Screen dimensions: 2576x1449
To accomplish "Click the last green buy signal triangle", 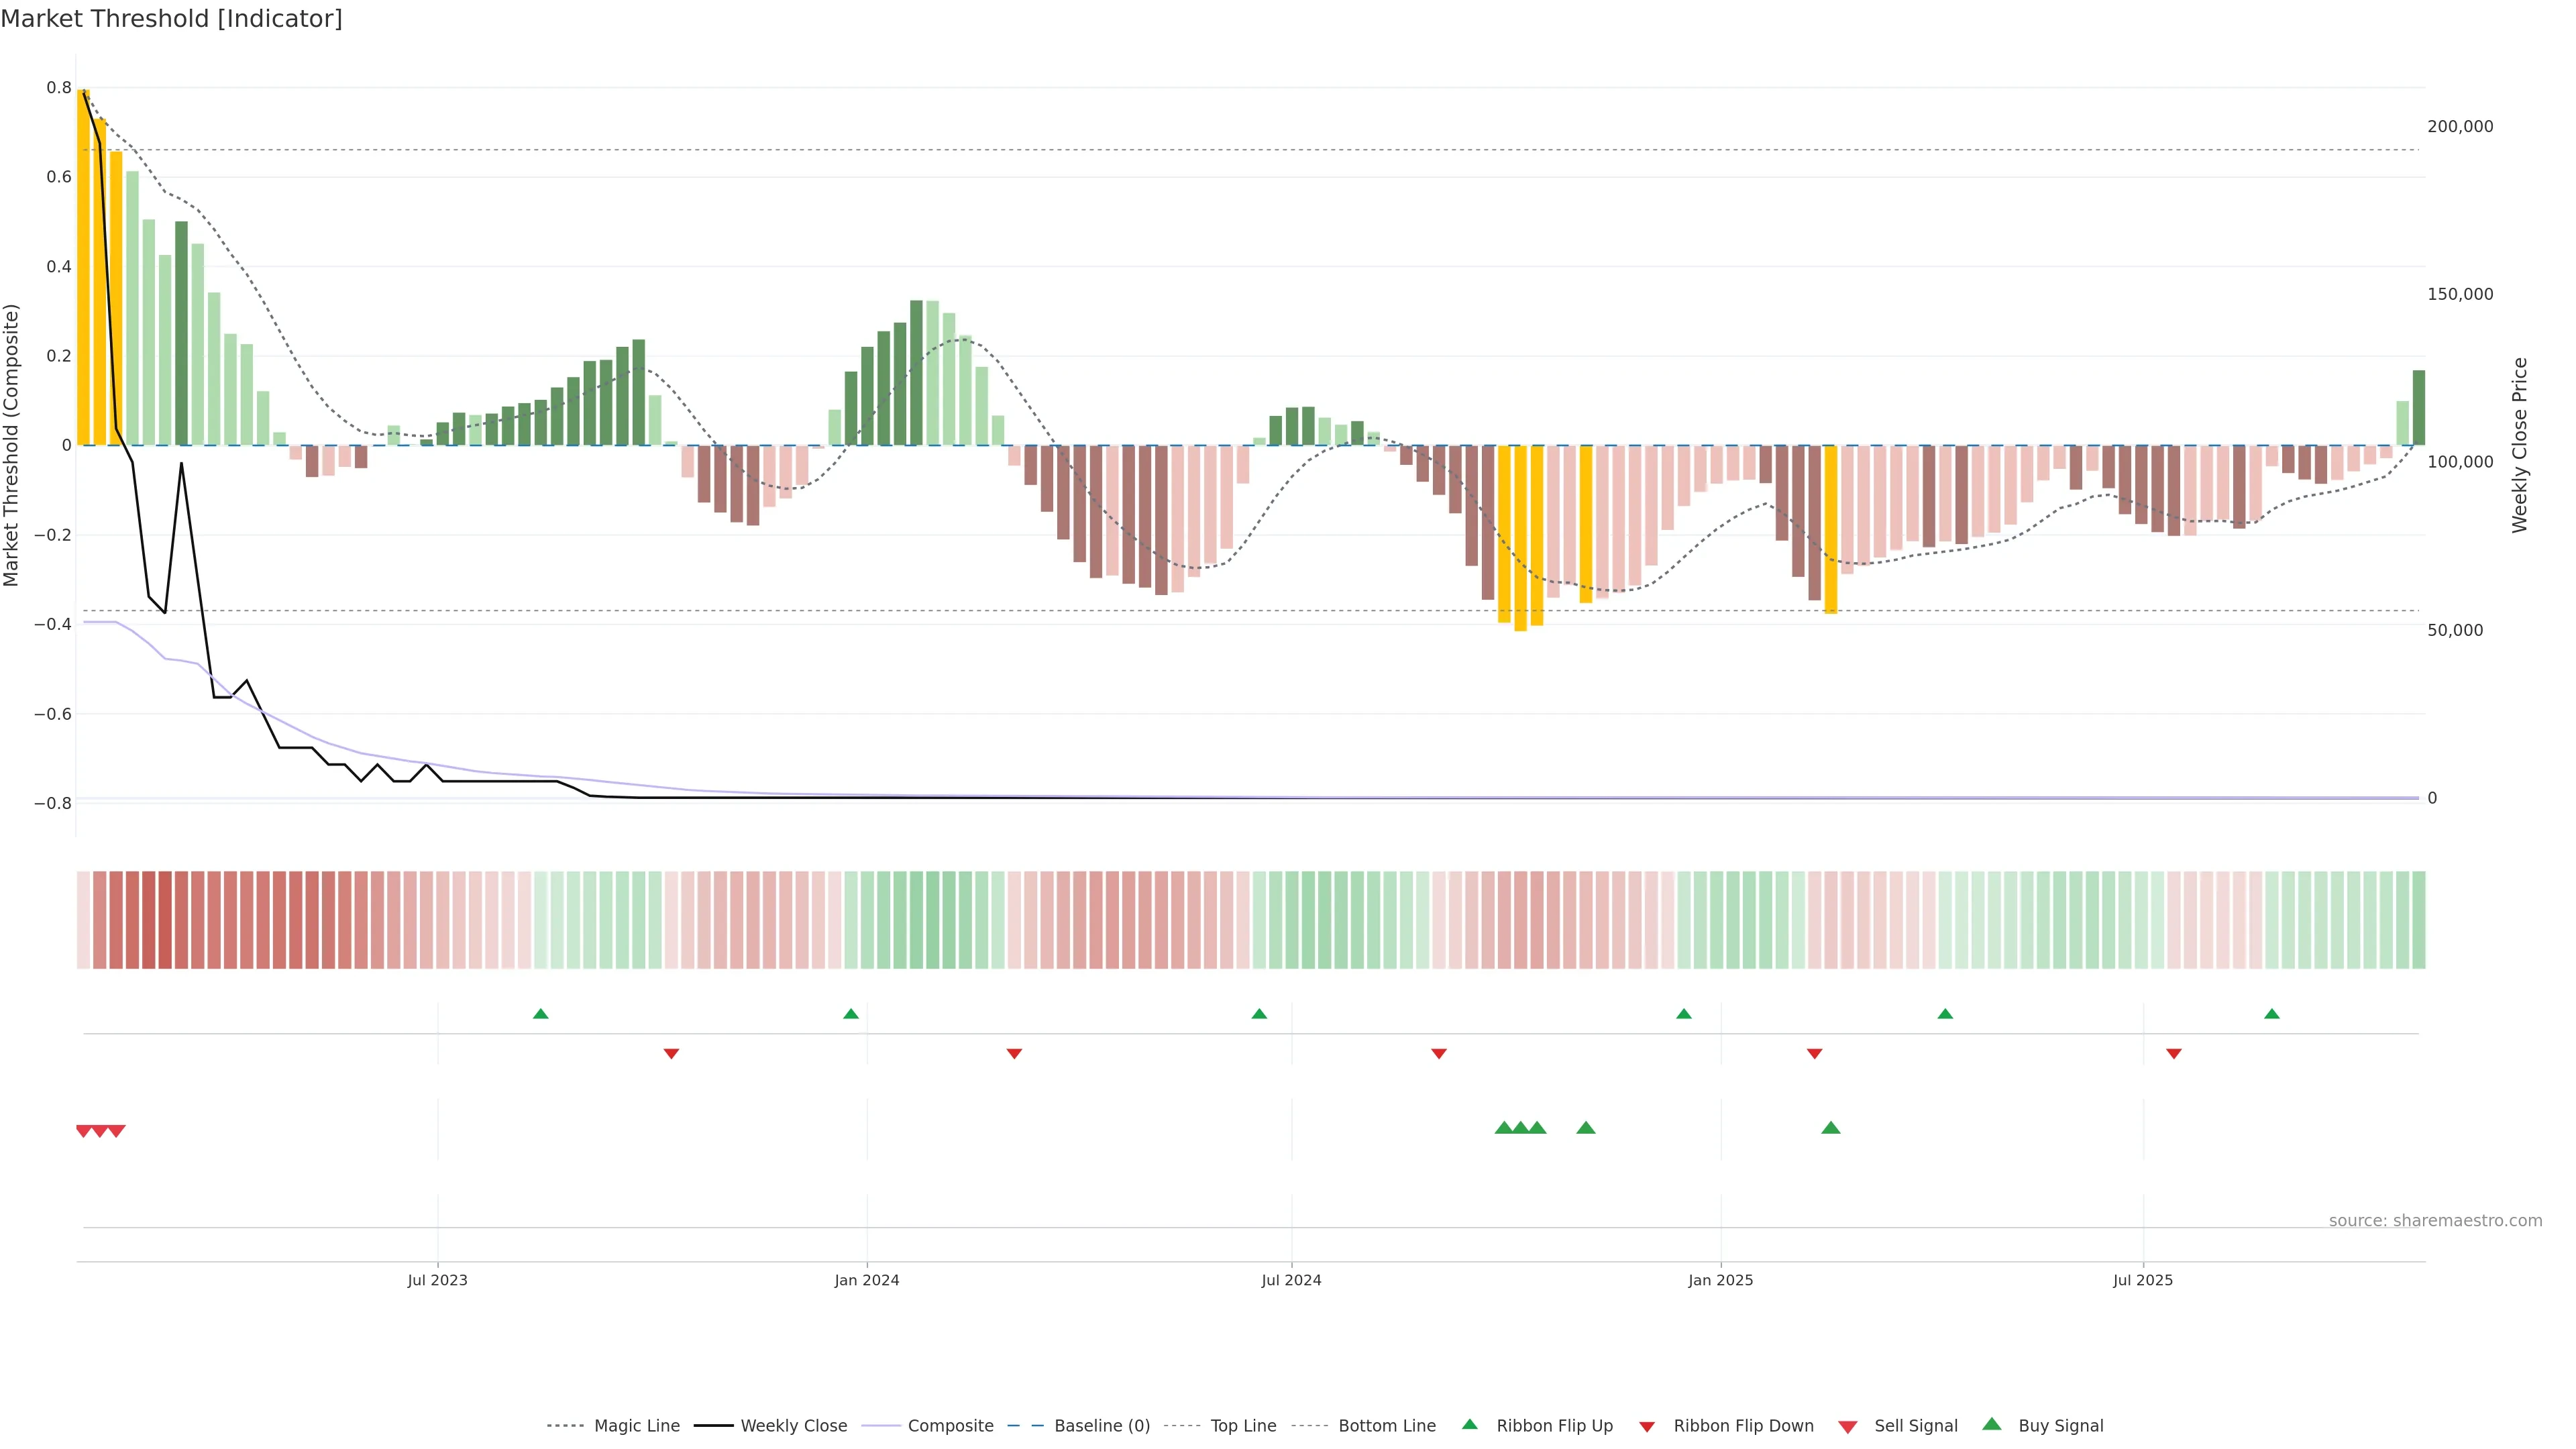I will tap(1831, 1128).
